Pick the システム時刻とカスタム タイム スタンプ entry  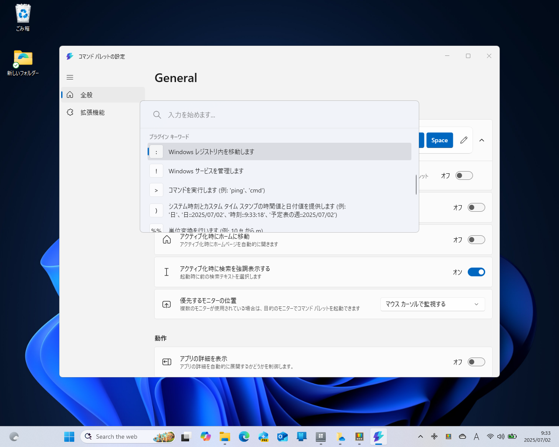(279, 210)
